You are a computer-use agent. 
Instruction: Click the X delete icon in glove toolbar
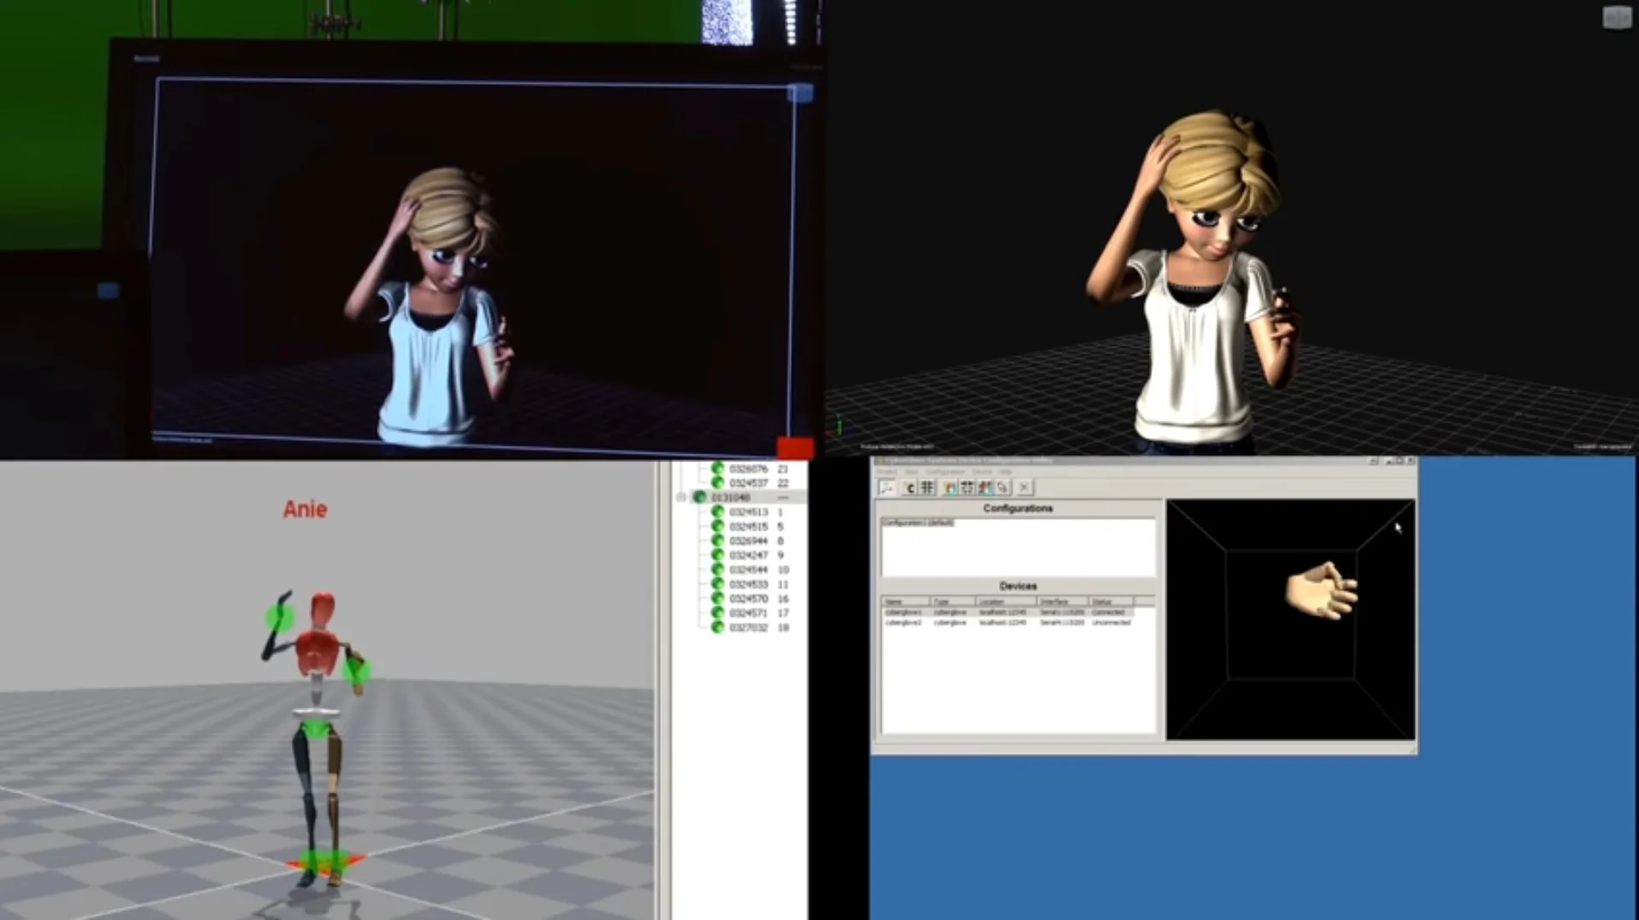pos(1024,488)
